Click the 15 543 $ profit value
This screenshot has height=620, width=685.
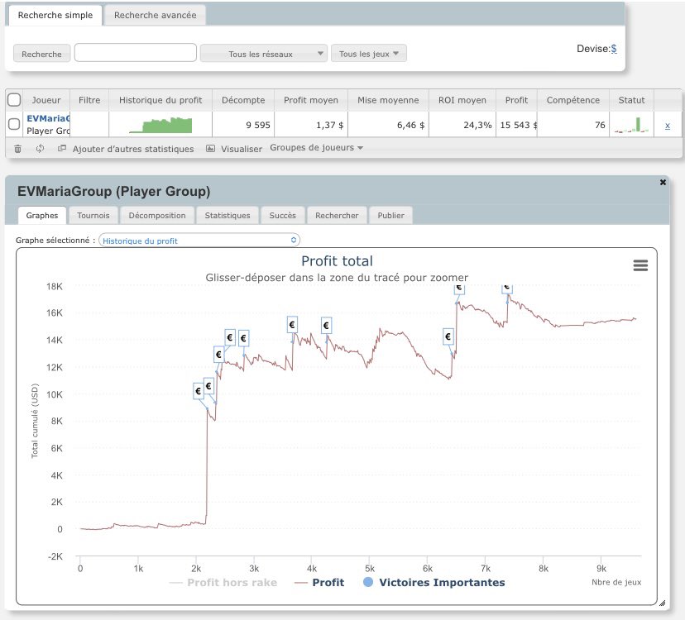tap(519, 125)
